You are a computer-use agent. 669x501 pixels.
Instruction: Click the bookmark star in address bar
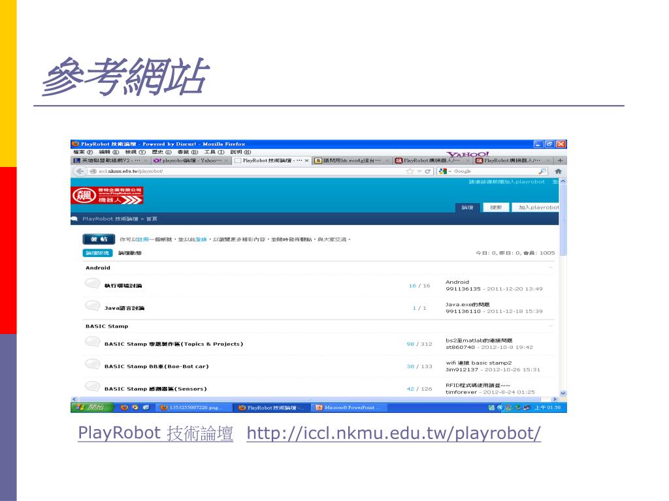[410, 172]
